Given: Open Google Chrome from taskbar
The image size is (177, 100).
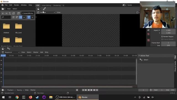Looking at the screenshot, I should click(17, 97).
